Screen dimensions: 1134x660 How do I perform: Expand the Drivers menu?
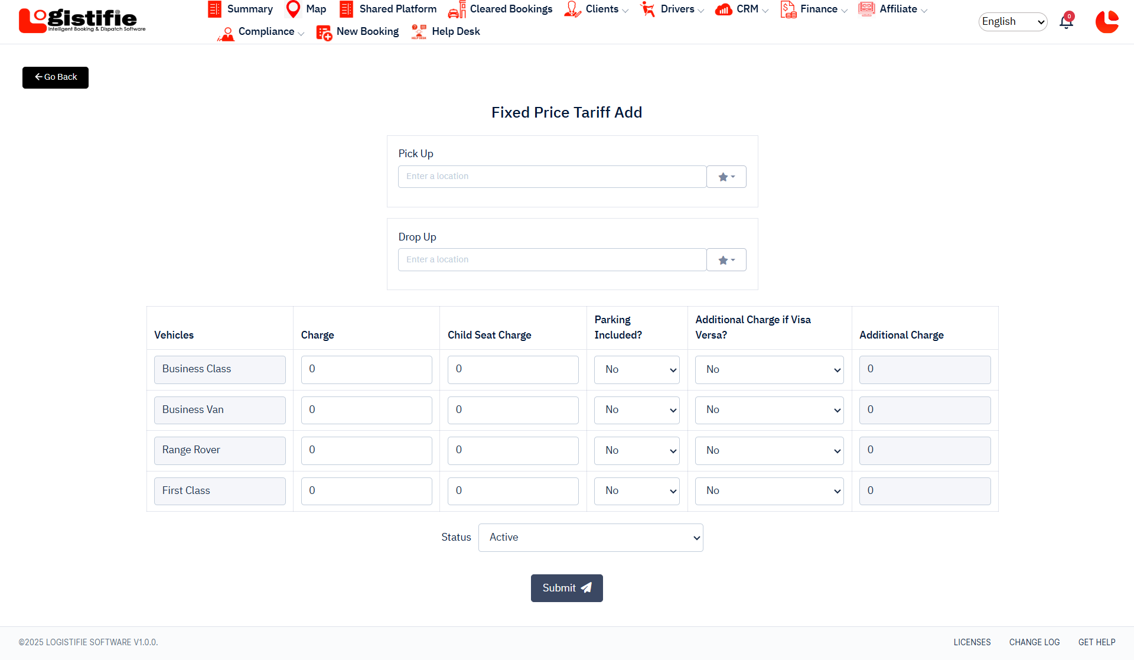[677, 9]
